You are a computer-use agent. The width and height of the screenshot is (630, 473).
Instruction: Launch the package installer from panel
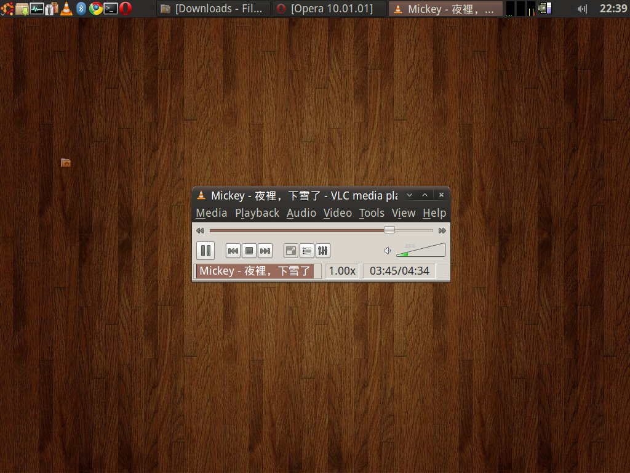point(23,9)
